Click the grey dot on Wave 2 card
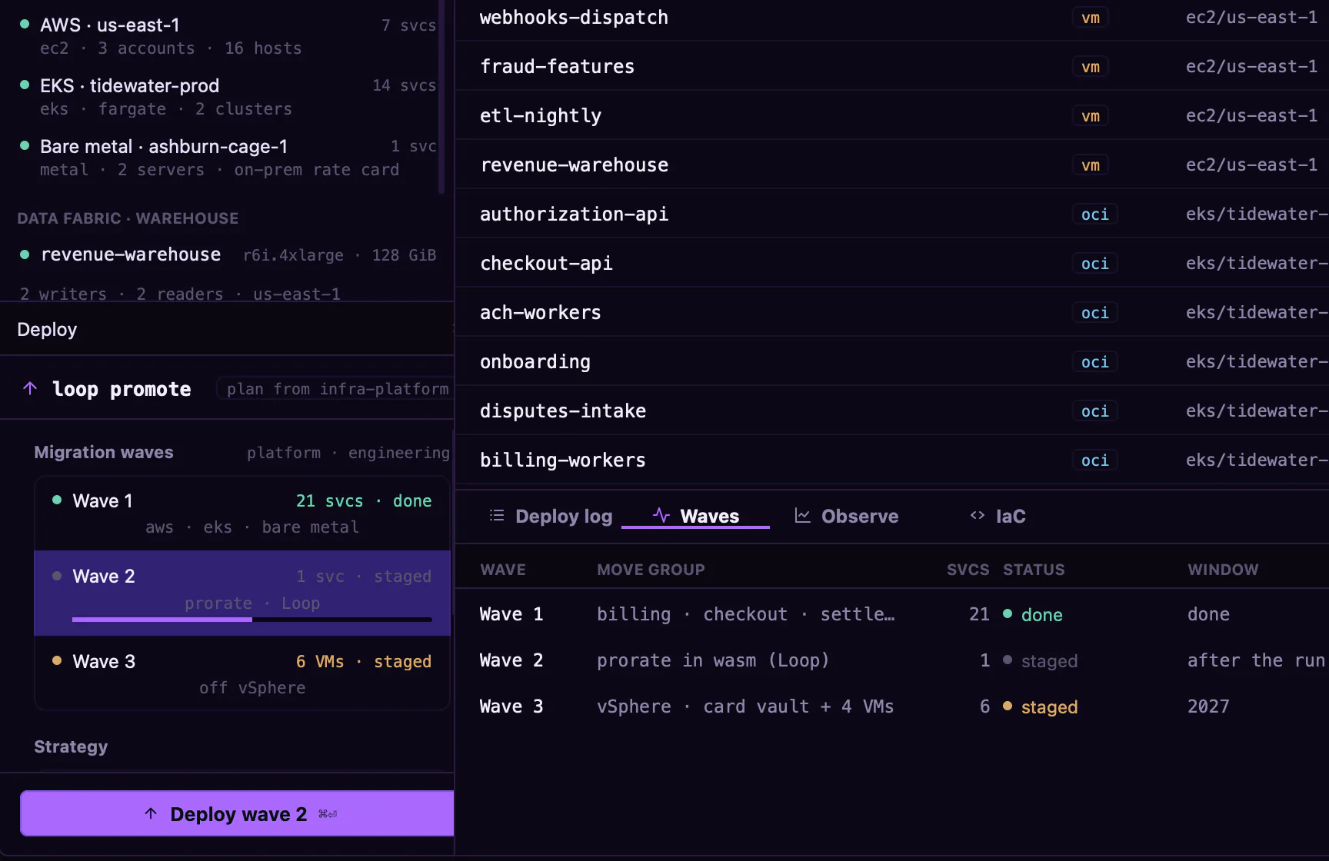 (x=57, y=576)
